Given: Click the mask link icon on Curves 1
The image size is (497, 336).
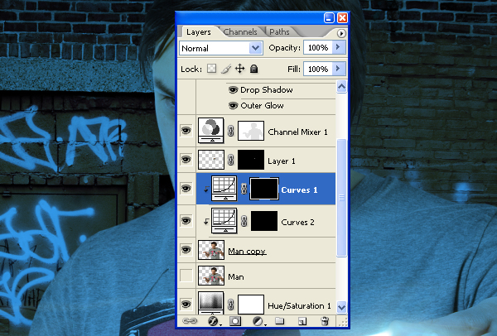Looking at the screenshot, I should 244,189.
